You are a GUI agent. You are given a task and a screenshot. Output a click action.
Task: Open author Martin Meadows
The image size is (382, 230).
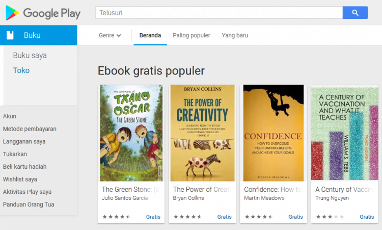[264, 198]
